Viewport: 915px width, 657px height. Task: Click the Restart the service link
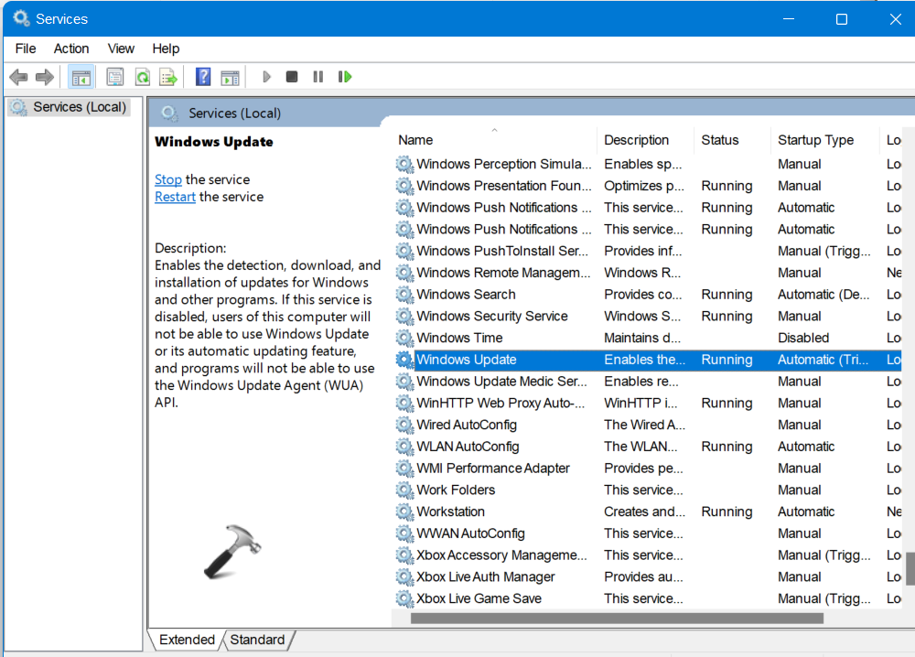click(x=175, y=197)
